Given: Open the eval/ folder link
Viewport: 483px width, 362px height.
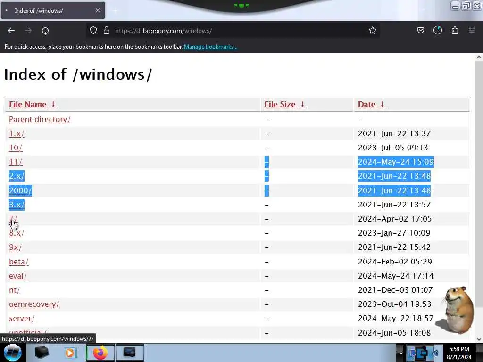Looking at the screenshot, I should click(x=18, y=276).
